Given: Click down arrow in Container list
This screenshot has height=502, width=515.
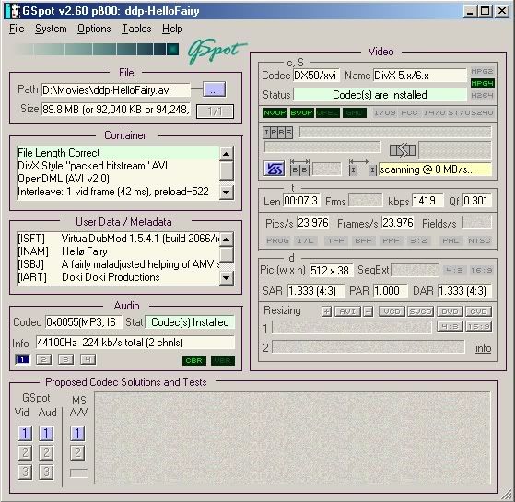Looking at the screenshot, I should tap(227, 192).
